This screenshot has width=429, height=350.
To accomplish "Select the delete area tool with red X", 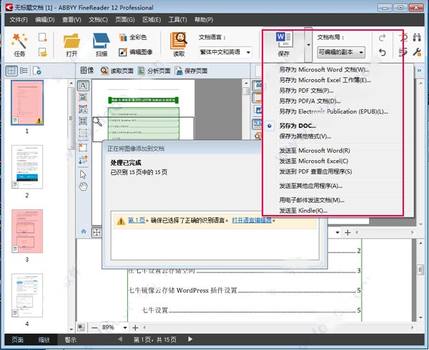I will 83,147.
